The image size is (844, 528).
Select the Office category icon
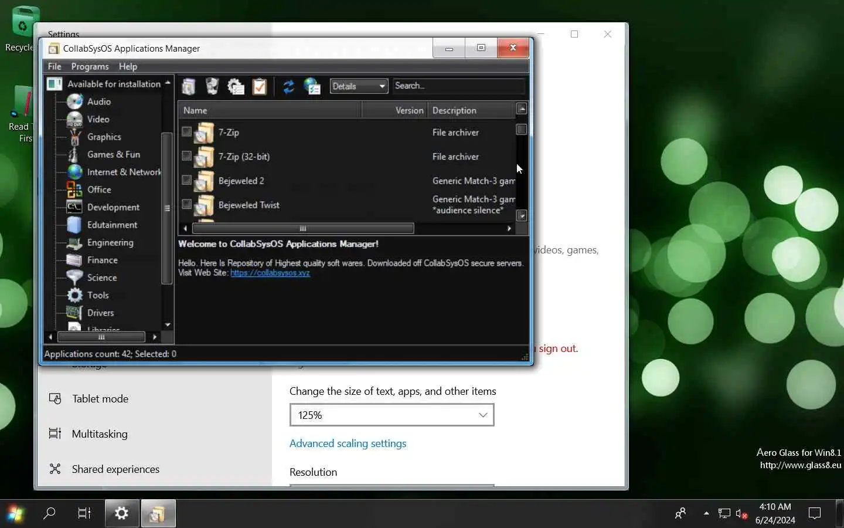pos(74,189)
